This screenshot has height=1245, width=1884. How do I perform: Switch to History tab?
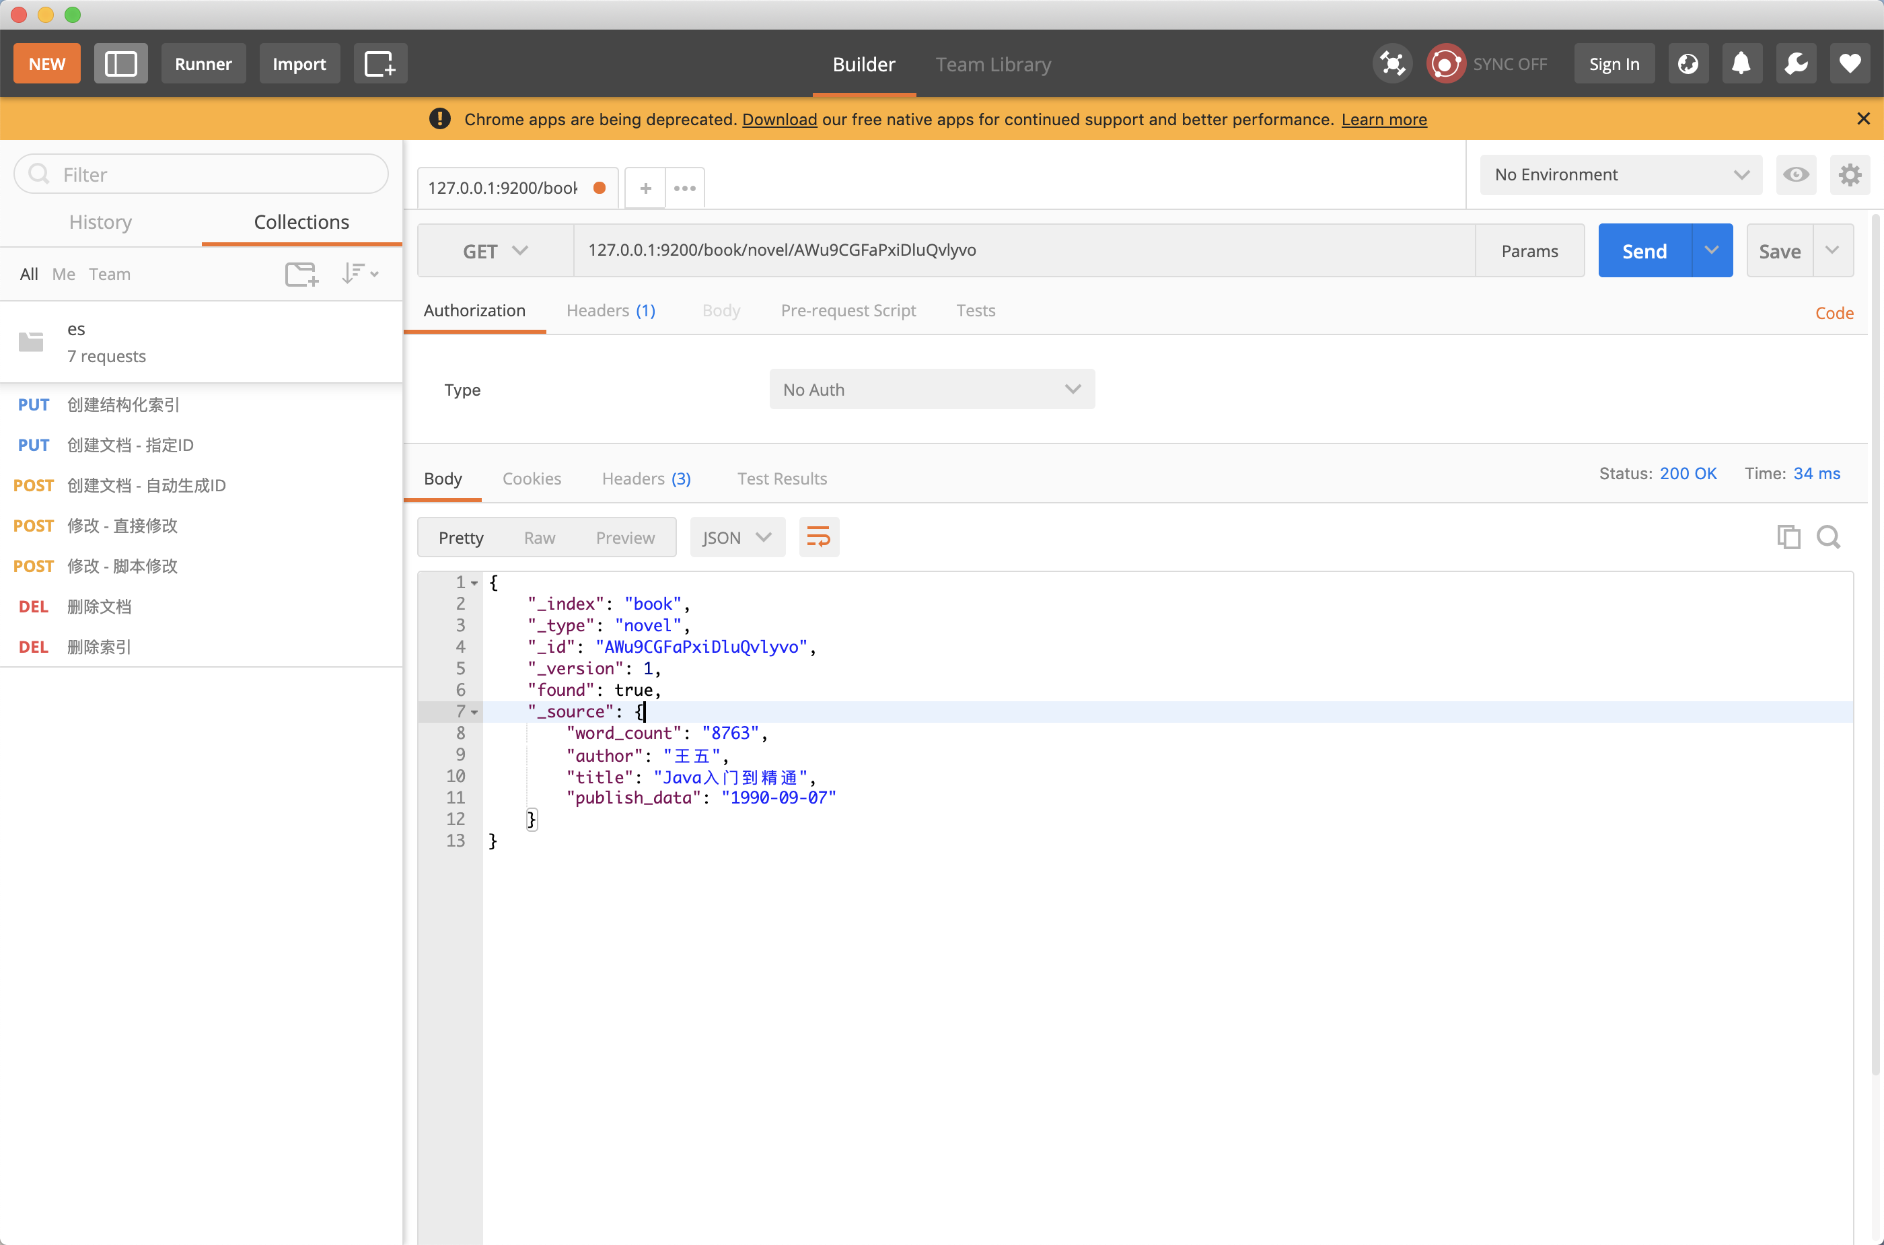[100, 221]
